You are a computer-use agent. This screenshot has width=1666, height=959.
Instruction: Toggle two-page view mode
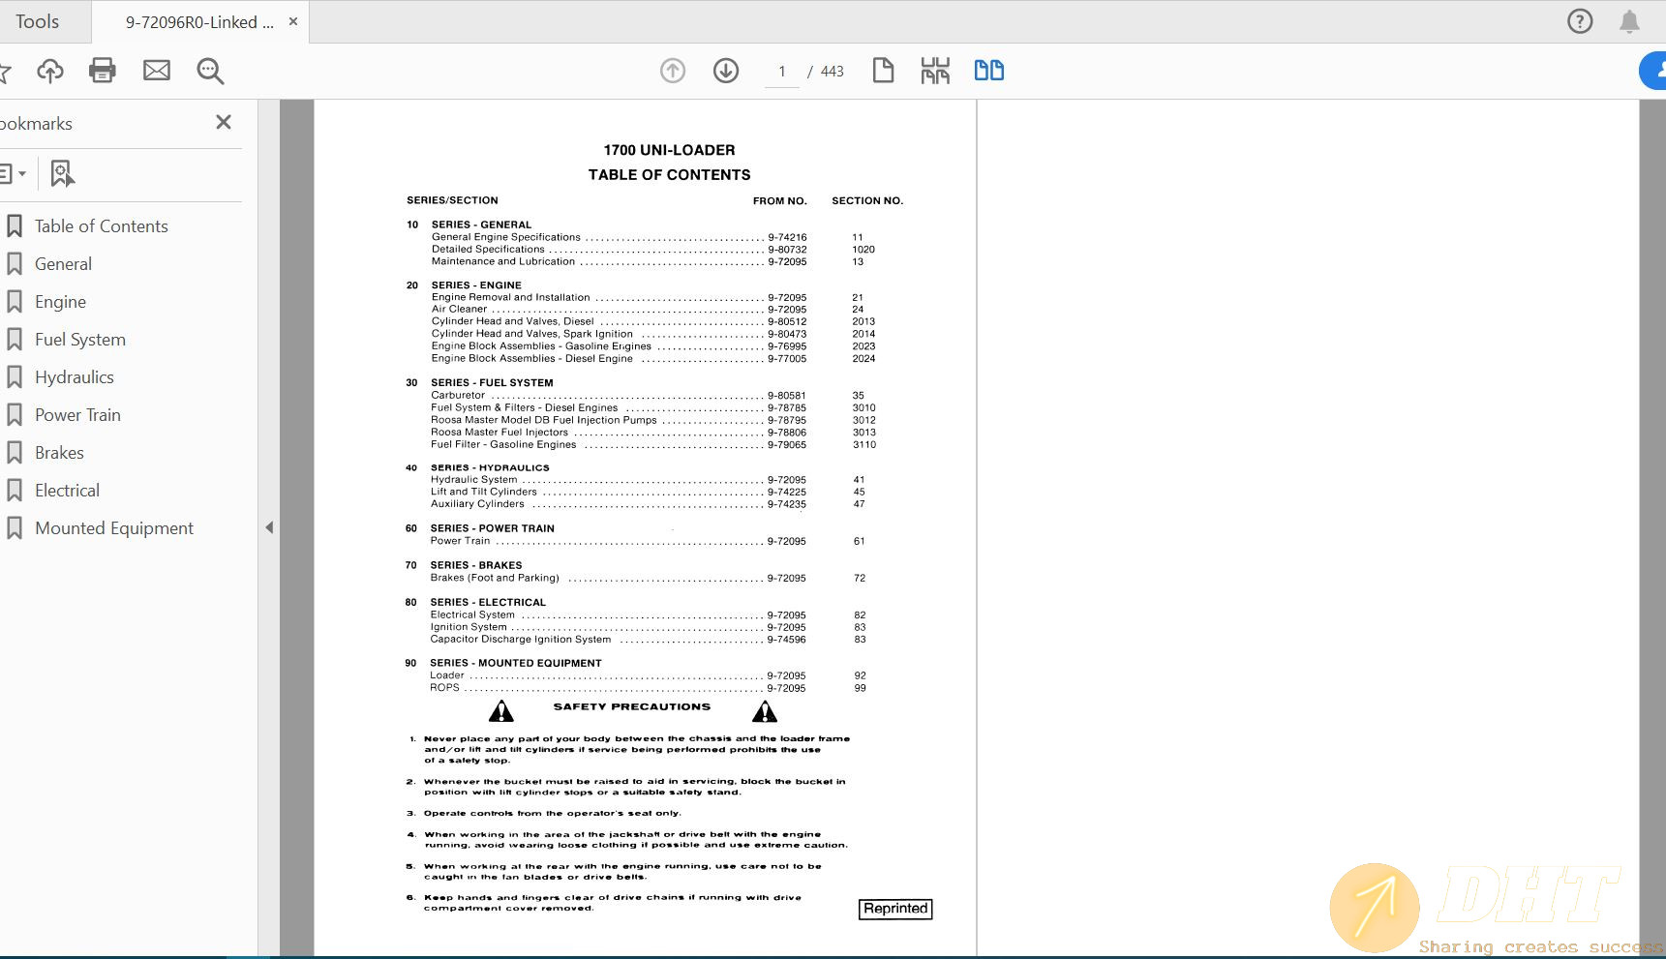point(988,71)
